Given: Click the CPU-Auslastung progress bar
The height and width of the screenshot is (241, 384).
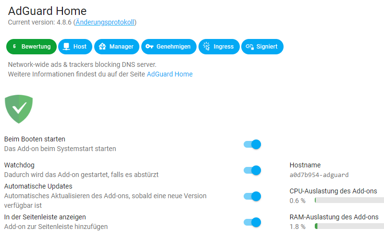Looking at the screenshot, I should (349, 200).
